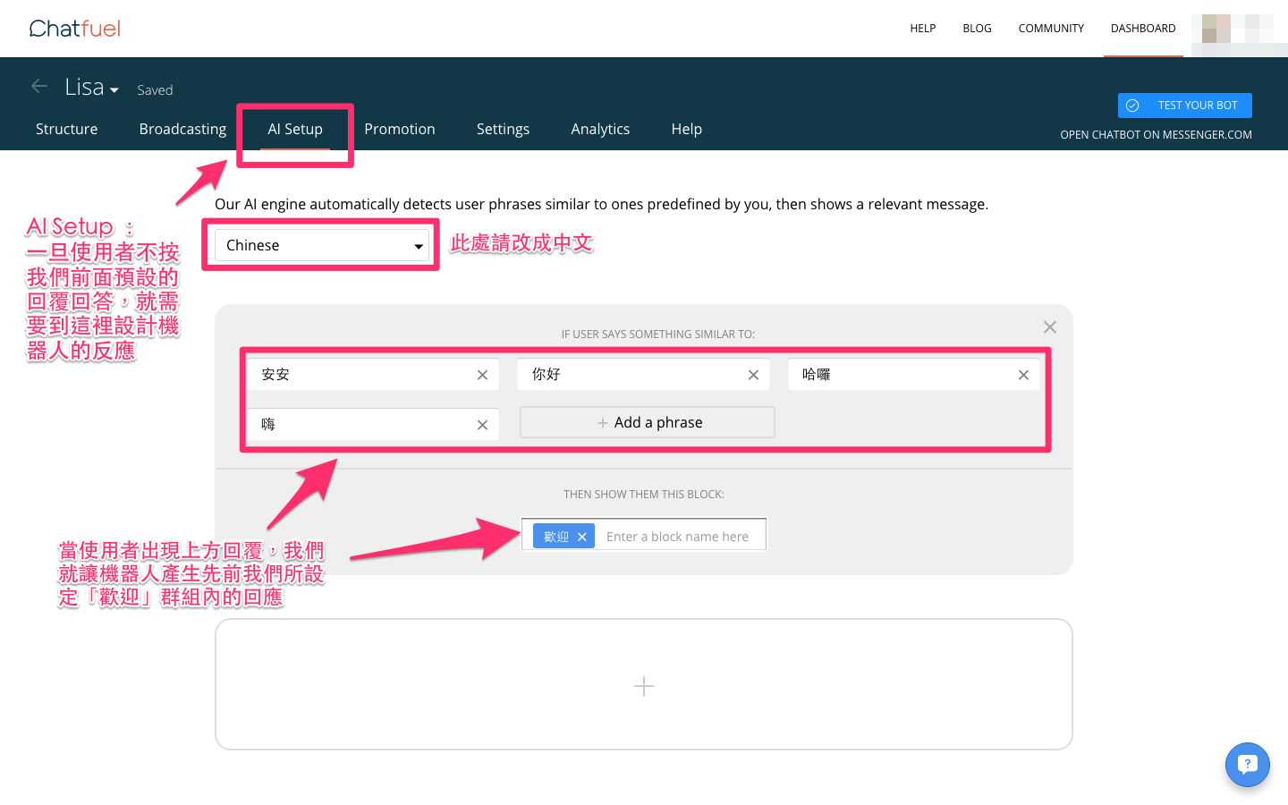Open the help chat bubble

[1248, 765]
